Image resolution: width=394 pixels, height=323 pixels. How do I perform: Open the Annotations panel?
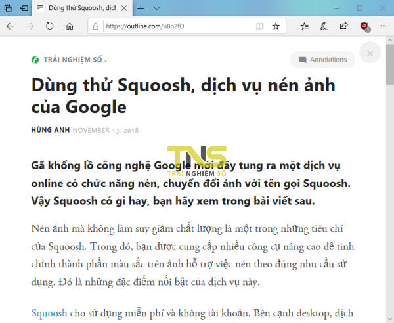(322, 60)
